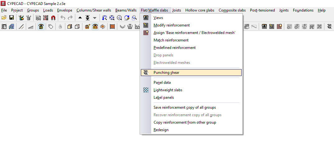Screen dimensions: 334x142
Task: Click the redo arrow icon
Action: point(70,18)
